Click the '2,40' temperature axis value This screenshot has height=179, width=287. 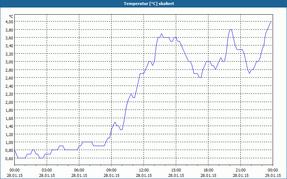pyautogui.click(x=9, y=86)
